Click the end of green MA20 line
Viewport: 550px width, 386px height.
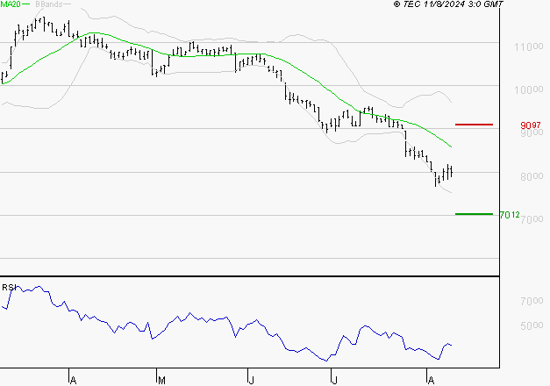(451, 147)
